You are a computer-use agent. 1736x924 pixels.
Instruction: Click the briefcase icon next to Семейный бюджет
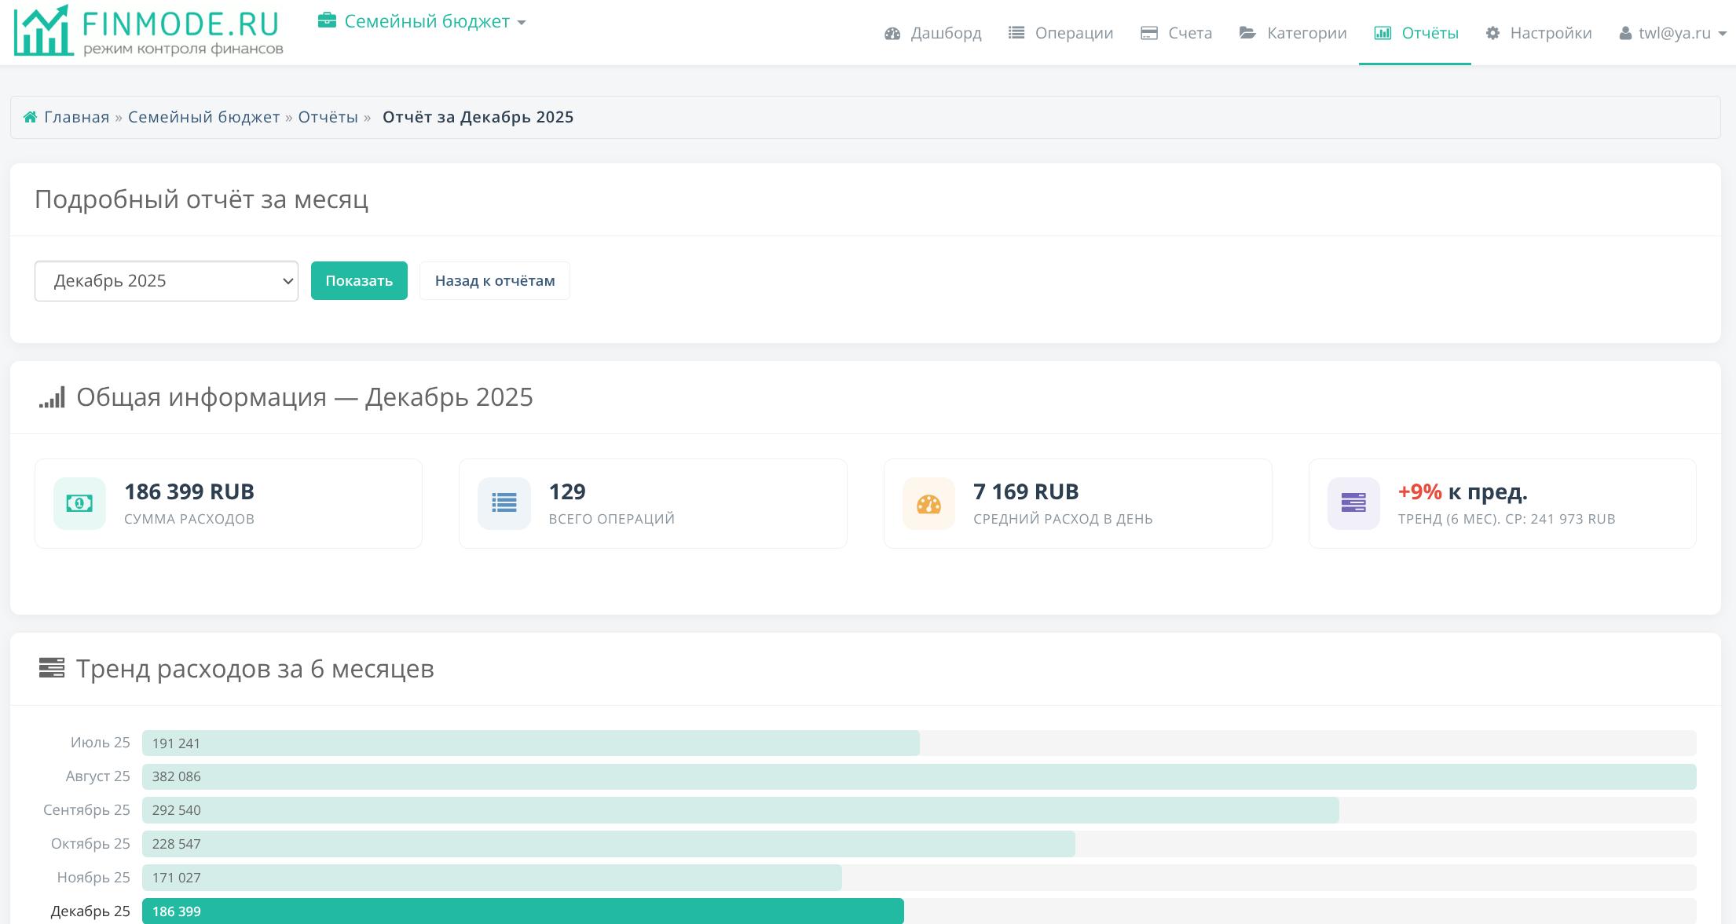coord(327,21)
